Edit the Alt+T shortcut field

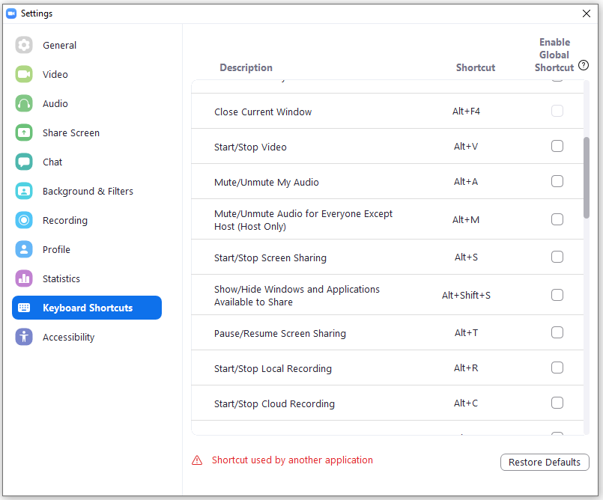466,333
